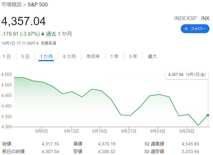Click the 52 週安値 value 3,233.94
This screenshot has width=213, height=155.
(x=190, y=151)
